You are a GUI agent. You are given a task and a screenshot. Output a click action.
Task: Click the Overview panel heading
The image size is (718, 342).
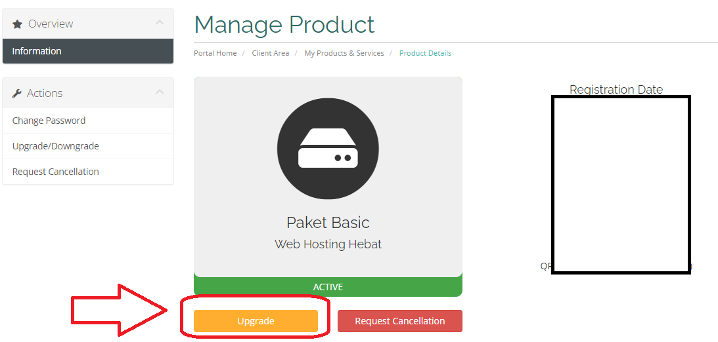pos(88,24)
